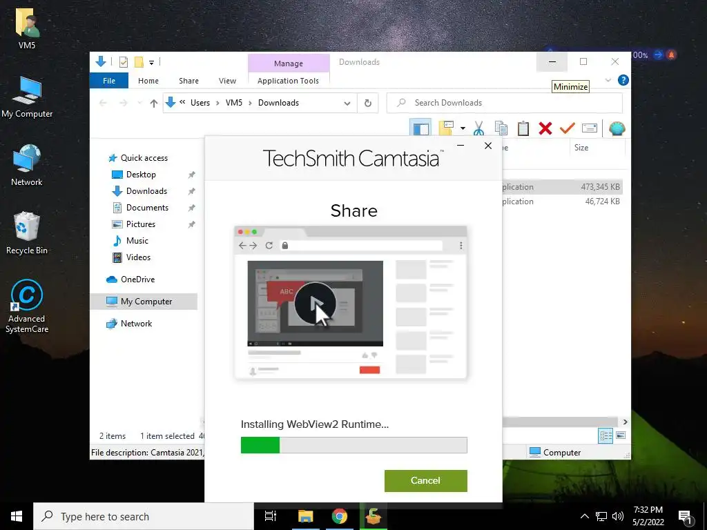
Task: Click the installer progress bar
Action: pos(354,445)
